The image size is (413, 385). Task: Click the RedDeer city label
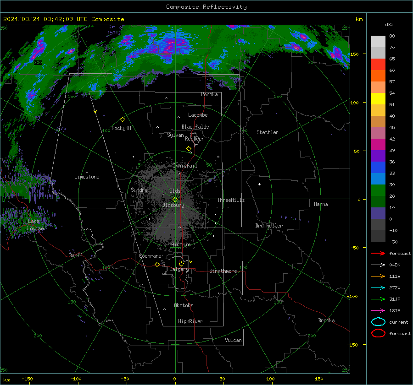coord(195,139)
